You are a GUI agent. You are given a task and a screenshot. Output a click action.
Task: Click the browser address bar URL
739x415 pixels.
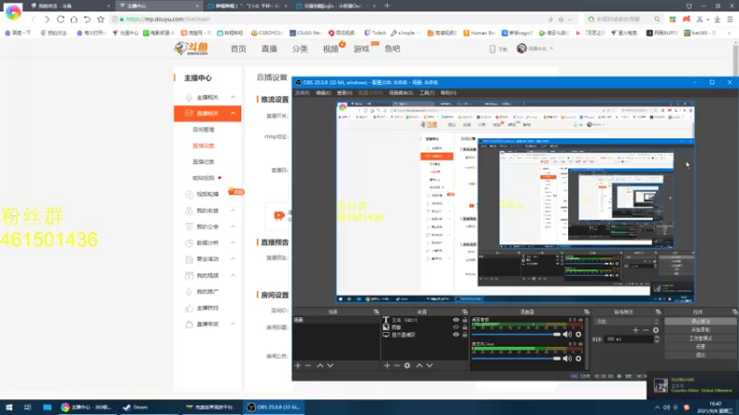[x=168, y=19]
